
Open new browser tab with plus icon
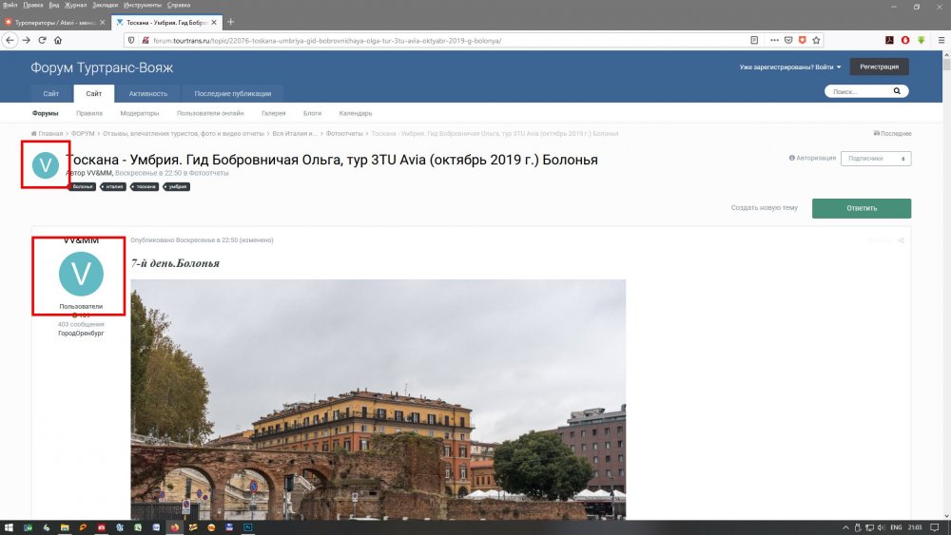click(231, 22)
